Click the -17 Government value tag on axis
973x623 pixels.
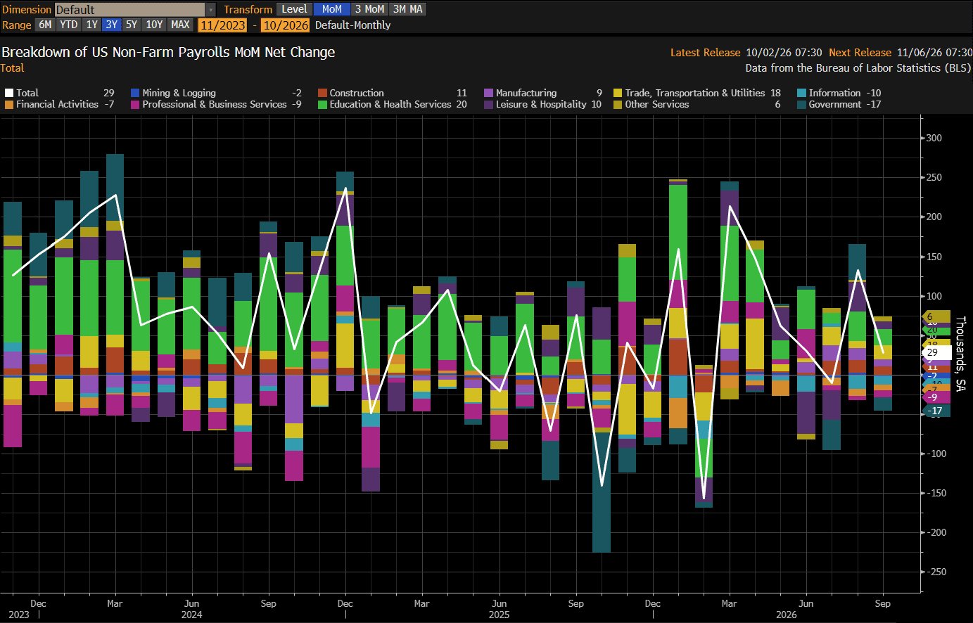pos(936,411)
